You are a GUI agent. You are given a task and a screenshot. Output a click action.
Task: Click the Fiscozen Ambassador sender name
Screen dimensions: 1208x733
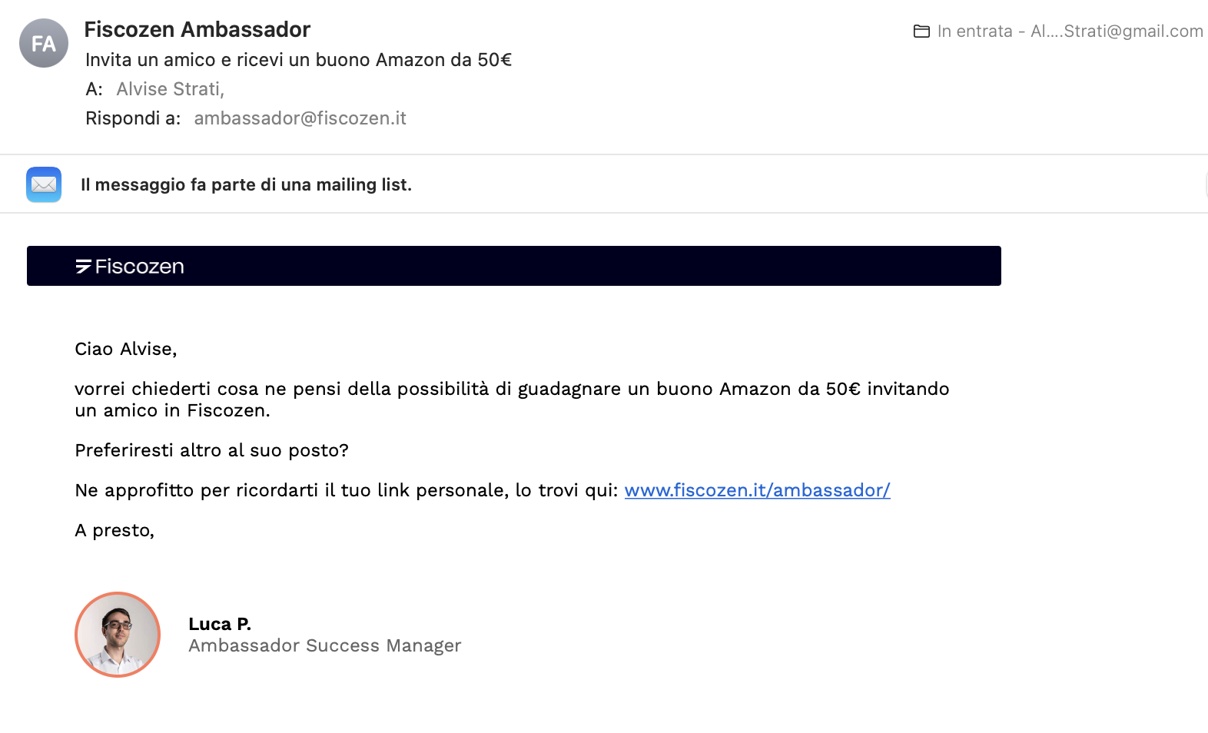(197, 29)
